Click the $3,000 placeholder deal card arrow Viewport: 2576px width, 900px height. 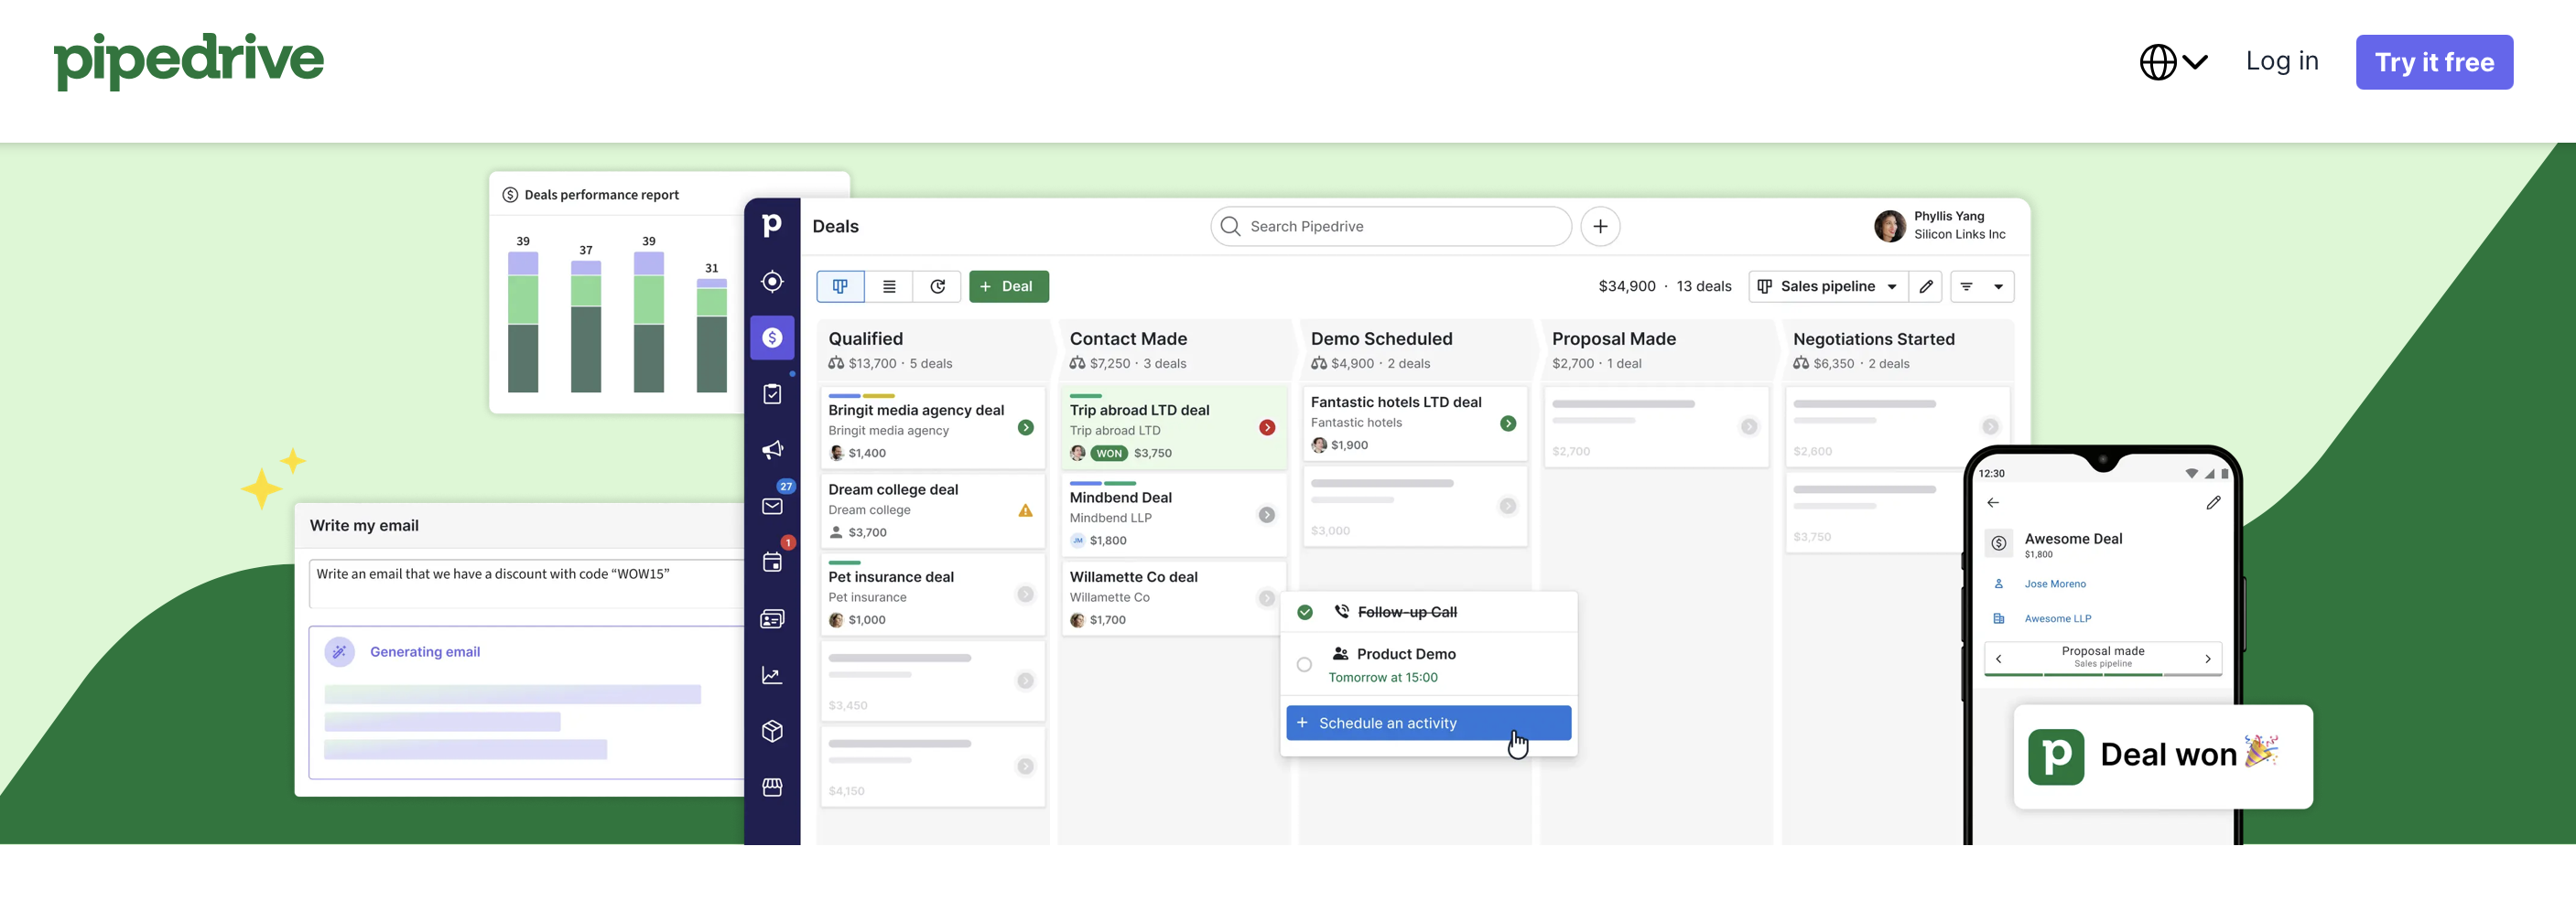(x=1508, y=507)
